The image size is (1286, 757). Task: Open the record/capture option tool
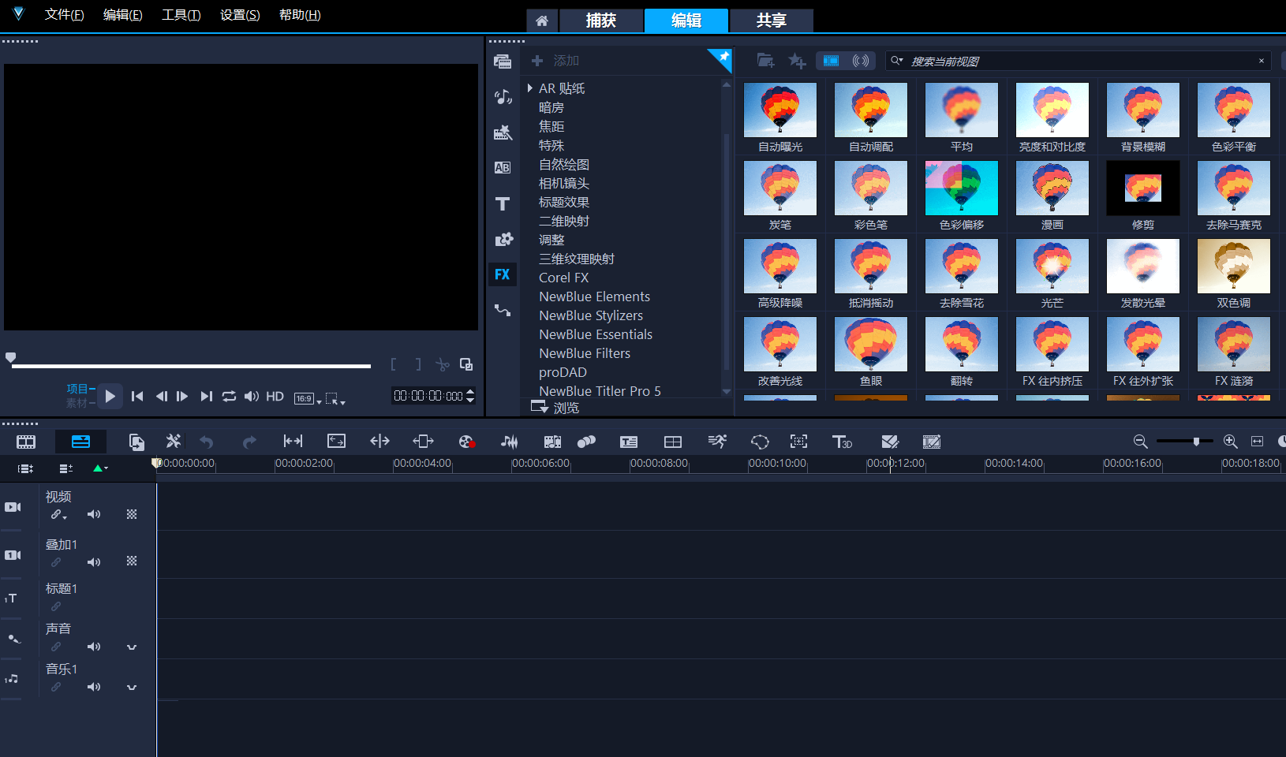click(x=466, y=442)
